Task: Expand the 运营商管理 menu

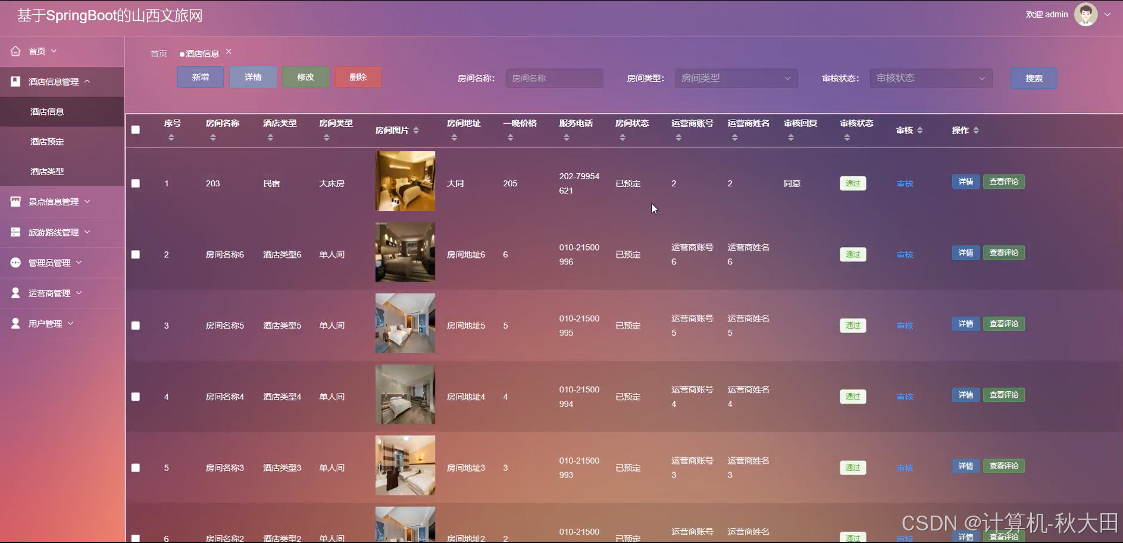Action: click(x=79, y=293)
